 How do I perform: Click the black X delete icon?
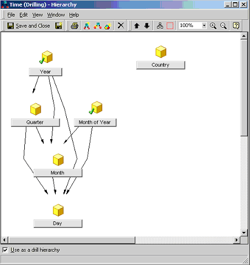click(x=121, y=25)
